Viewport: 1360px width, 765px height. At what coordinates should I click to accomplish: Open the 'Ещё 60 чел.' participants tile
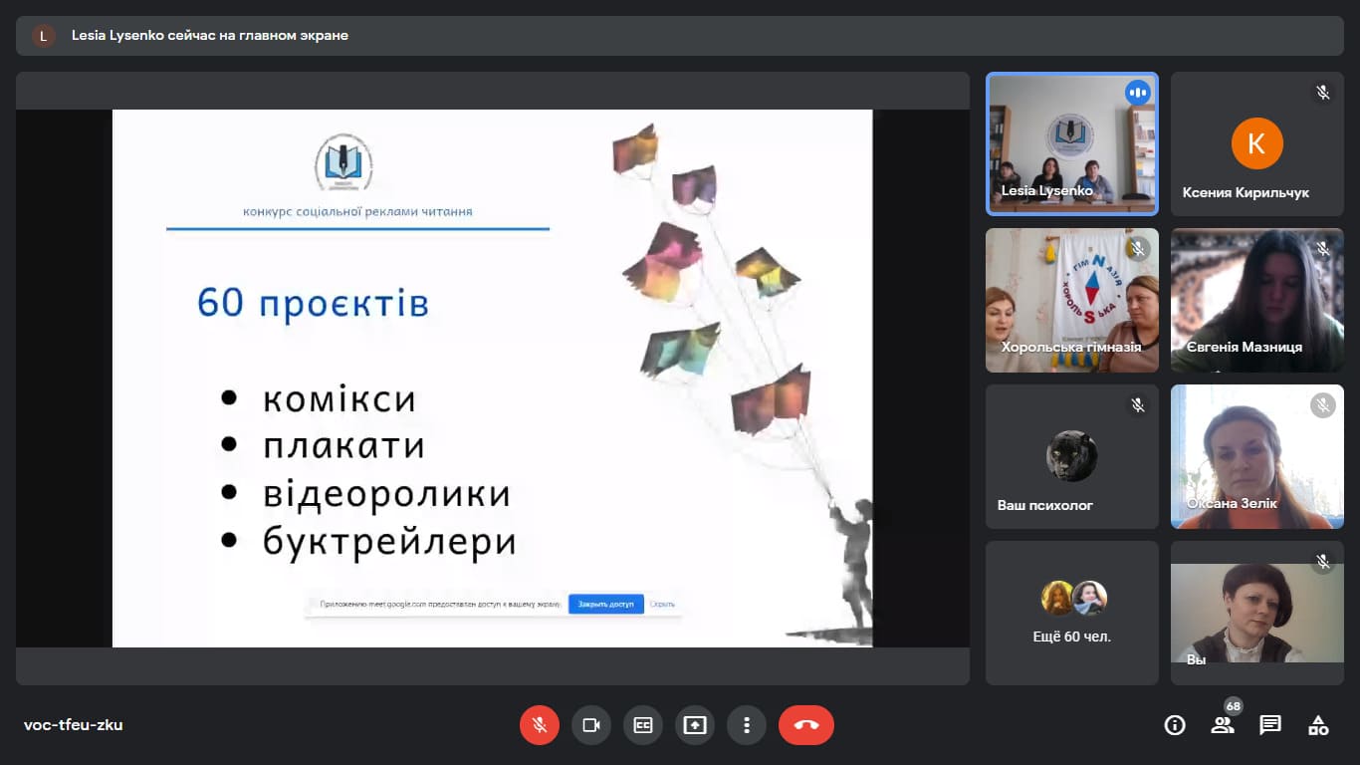click(x=1072, y=613)
